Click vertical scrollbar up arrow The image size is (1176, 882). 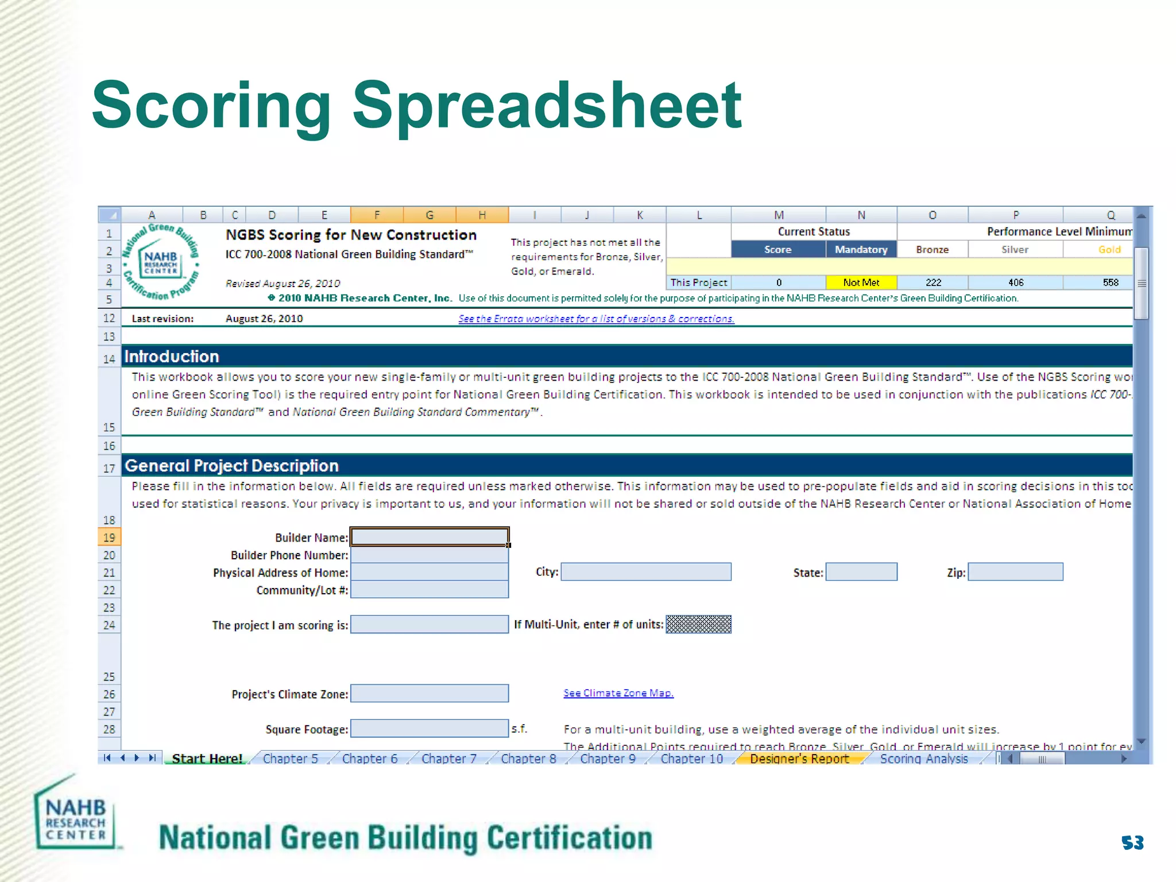tap(1142, 216)
